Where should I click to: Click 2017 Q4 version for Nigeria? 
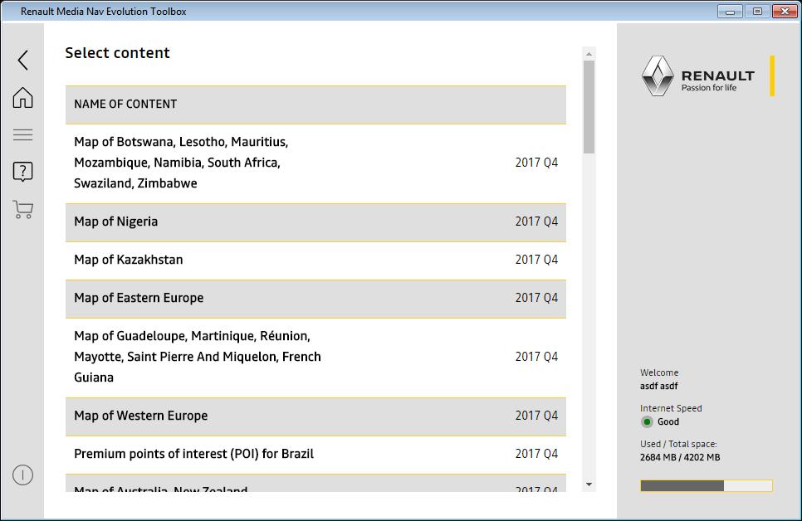536,222
